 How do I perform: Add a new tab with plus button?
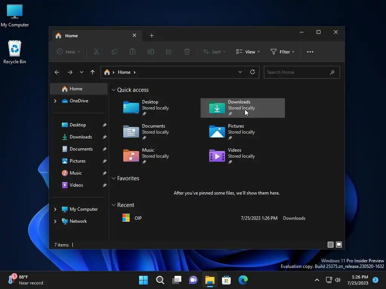(x=152, y=36)
